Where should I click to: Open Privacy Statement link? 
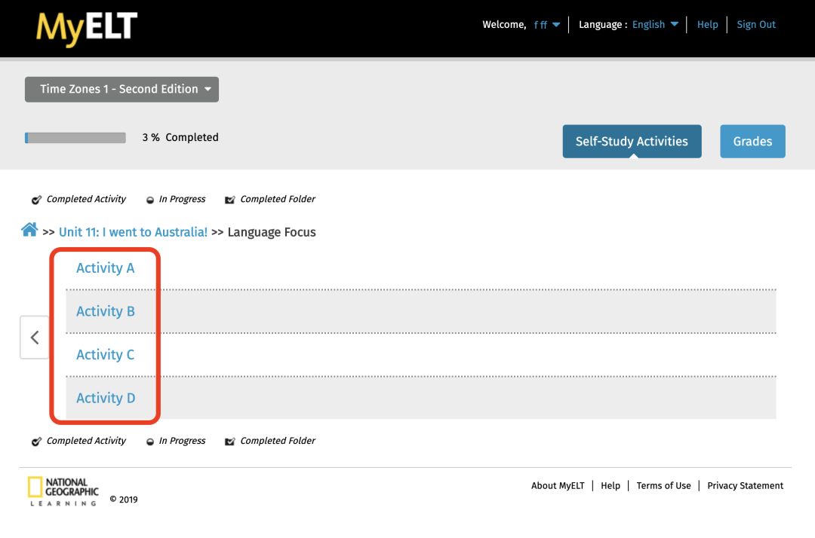[x=745, y=485]
